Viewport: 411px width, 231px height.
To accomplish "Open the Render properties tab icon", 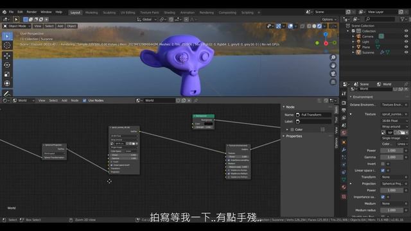I will point(344,103).
